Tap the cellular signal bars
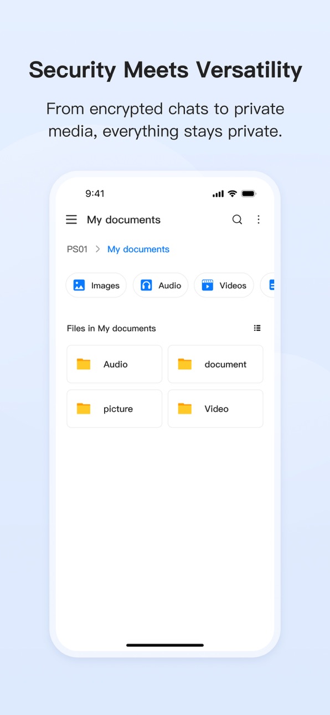 [x=218, y=194]
